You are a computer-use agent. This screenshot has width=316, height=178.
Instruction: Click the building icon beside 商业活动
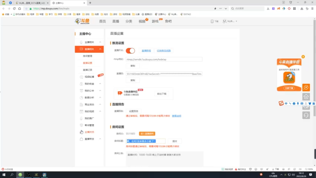click(81, 104)
